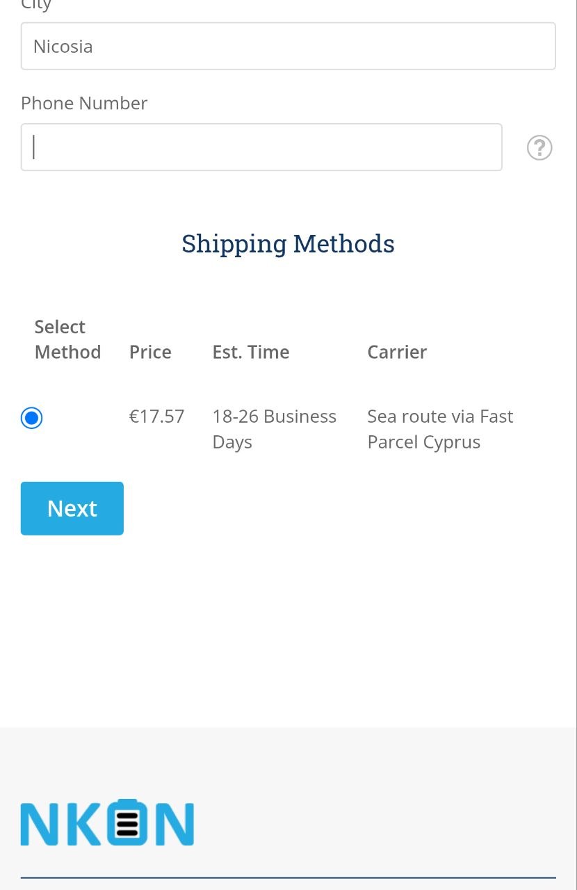Click the last letter N of NKON logo

[174, 825]
